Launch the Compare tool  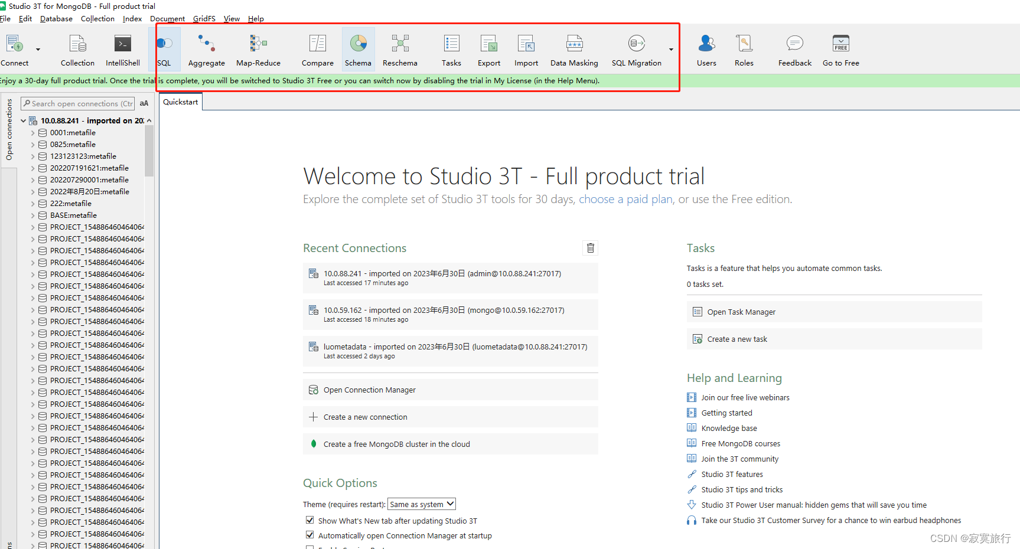pyautogui.click(x=318, y=50)
